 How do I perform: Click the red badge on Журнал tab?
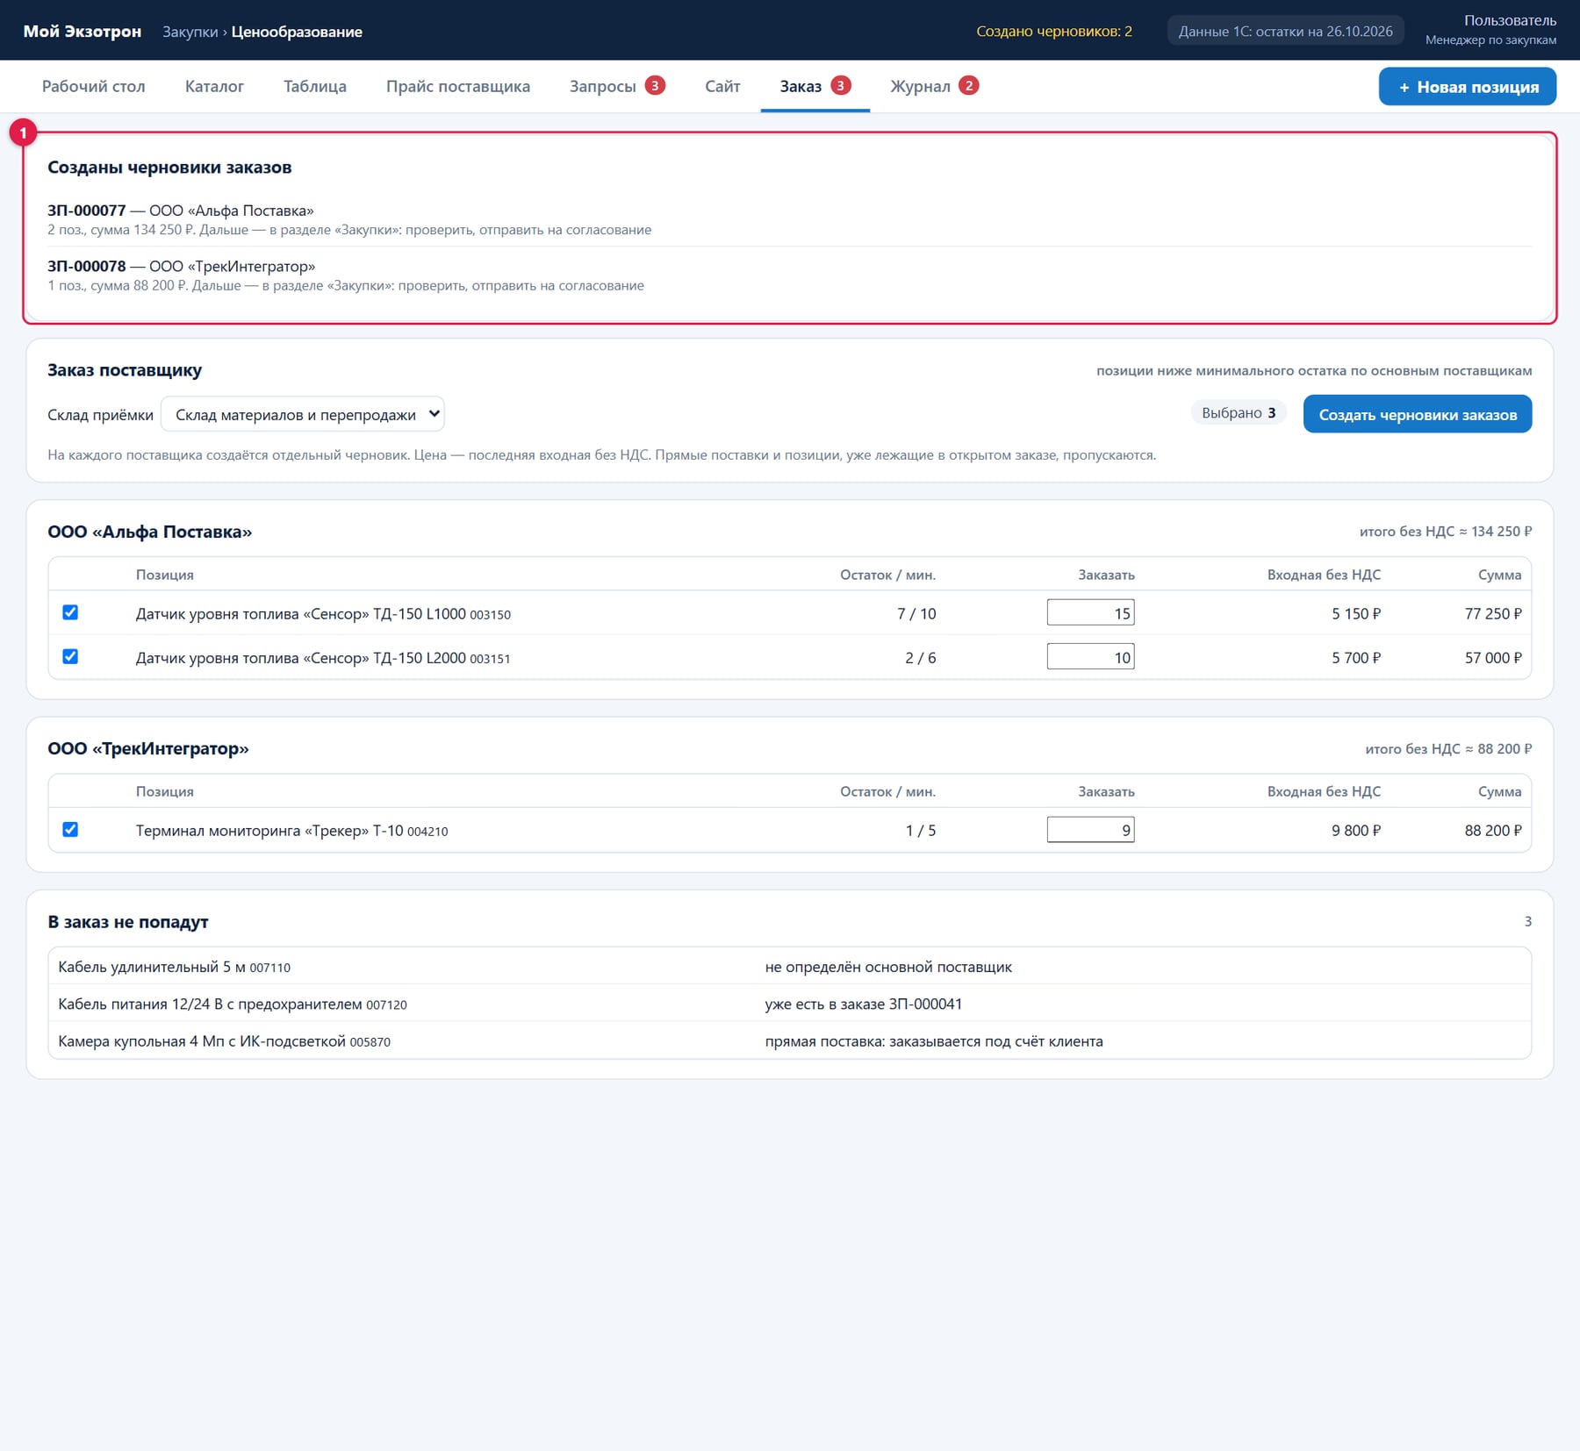[968, 85]
